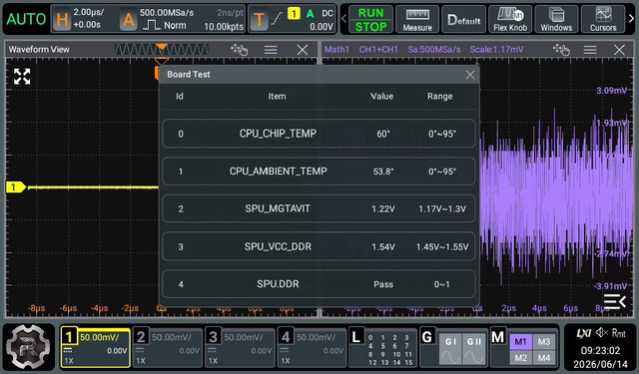Toggle generator GI output
Viewport: 639px width, 374px height.
click(x=450, y=349)
